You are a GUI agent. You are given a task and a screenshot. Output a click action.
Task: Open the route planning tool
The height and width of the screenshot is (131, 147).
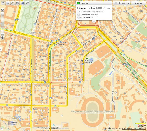click(x=18, y=3)
